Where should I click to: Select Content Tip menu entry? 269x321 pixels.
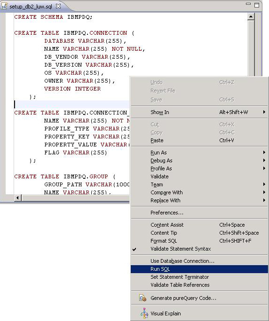199,233
